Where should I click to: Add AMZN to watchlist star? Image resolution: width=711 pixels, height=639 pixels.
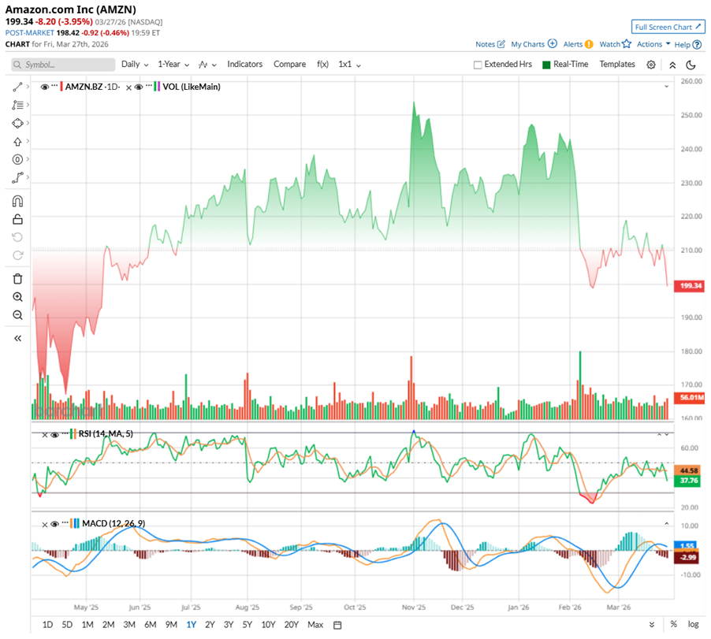pos(627,43)
